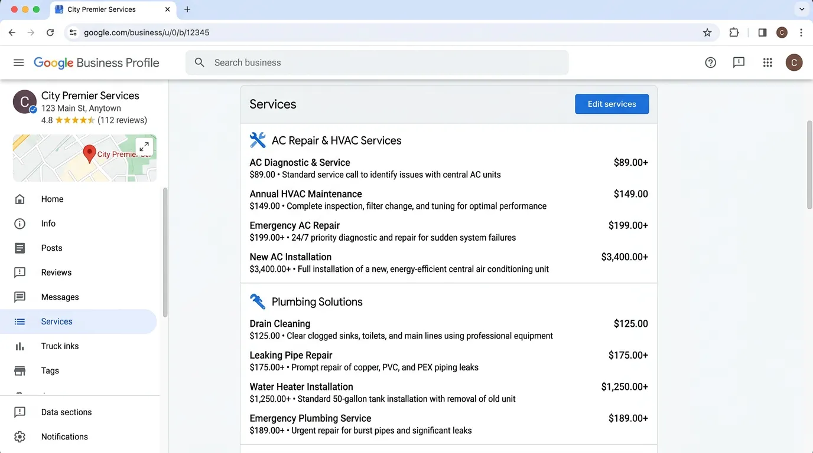Open Messages in sidebar
813x453 pixels.
(x=79, y=297)
